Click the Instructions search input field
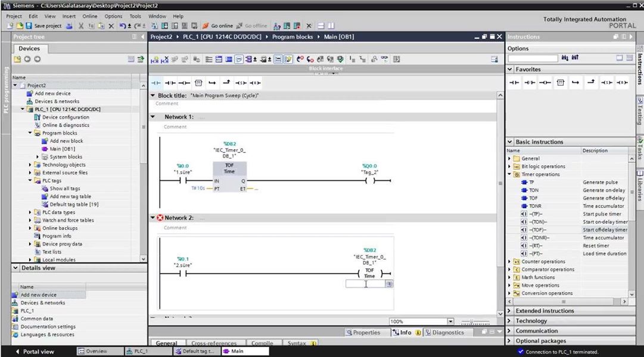This screenshot has width=644, height=357. pos(533,58)
